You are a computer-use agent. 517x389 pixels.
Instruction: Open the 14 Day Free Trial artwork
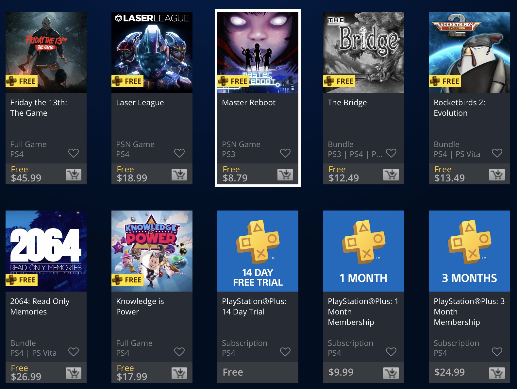tap(258, 251)
